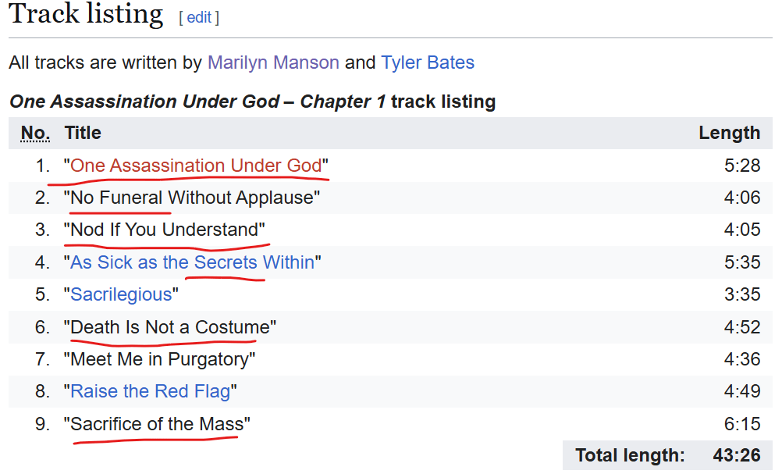
Task: Open track 1's red "One Assassination Under God" link
Action: tap(196, 166)
